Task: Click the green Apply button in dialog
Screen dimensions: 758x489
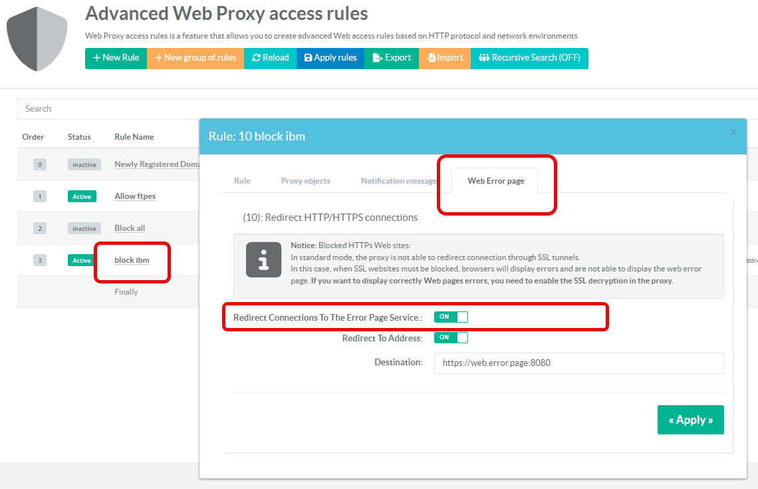Action: pos(690,420)
